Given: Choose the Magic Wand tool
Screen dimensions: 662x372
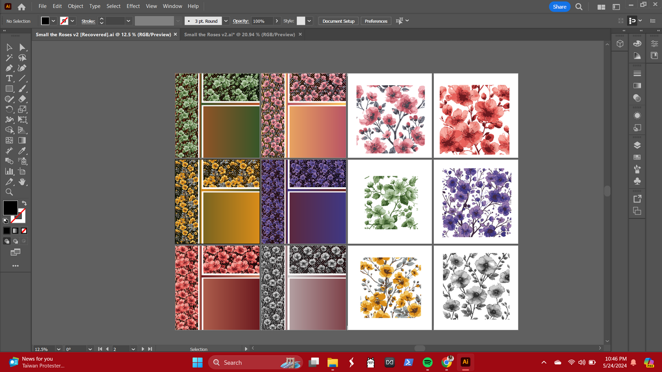Looking at the screenshot, I should pyautogui.click(x=9, y=58).
